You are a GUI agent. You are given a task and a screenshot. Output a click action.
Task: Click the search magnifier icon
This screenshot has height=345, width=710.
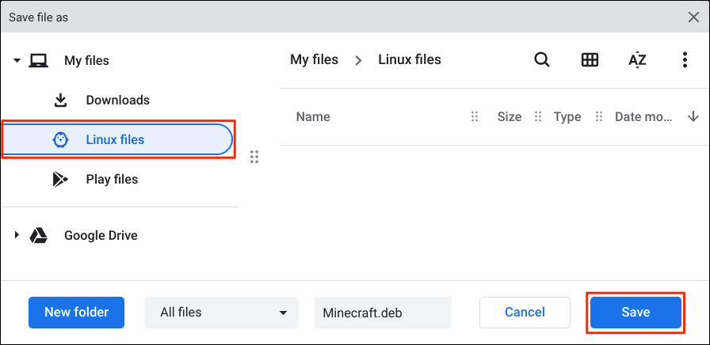(542, 60)
